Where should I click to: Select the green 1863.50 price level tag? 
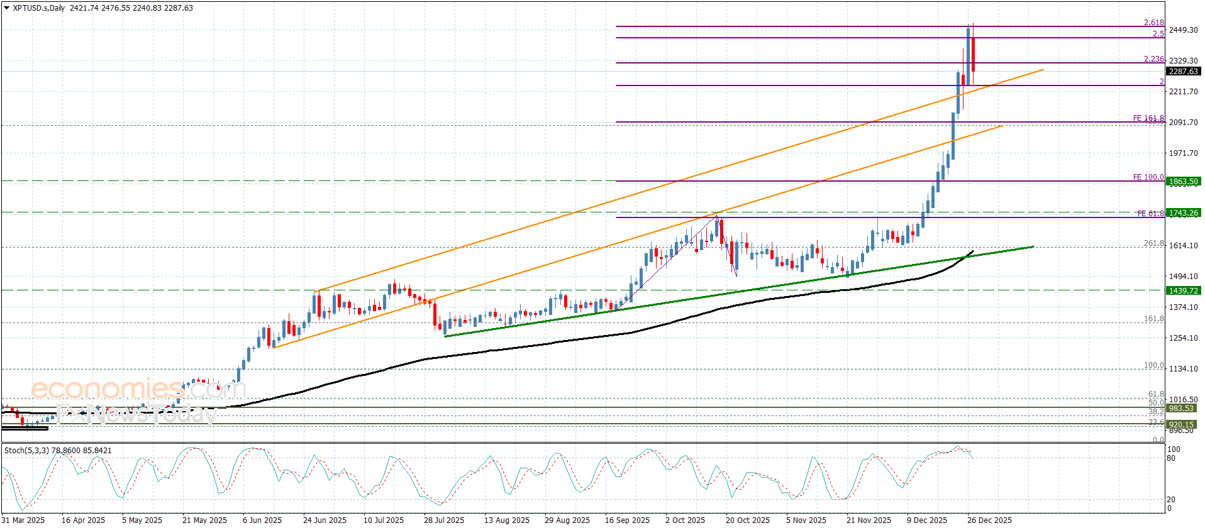[x=1183, y=182]
